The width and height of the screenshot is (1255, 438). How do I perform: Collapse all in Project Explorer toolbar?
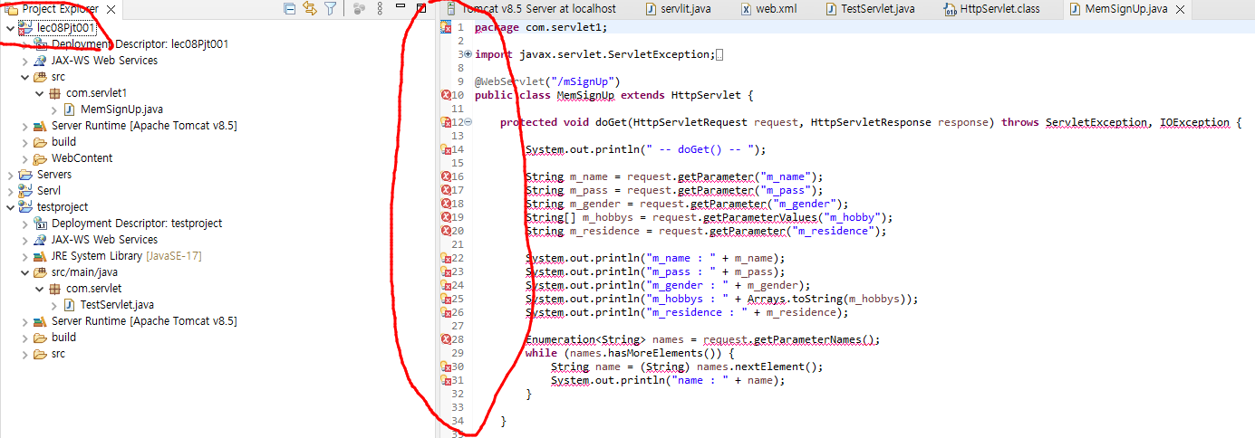coord(290,8)
